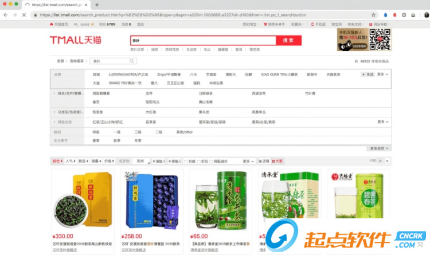The image size is (430, 255).
Task: Filter by brand LUZHENGHAOTEA/卢正浩
Action: tap(128, 74)
